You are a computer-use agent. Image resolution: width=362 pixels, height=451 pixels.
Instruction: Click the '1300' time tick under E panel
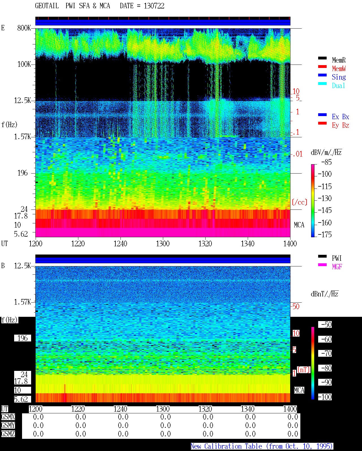point(163,243)
